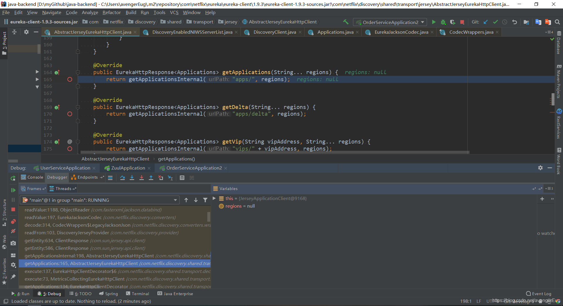Screen dimensions: 563x306
Task: Click Drop Frame debugger icon
Action: point(161,178)
